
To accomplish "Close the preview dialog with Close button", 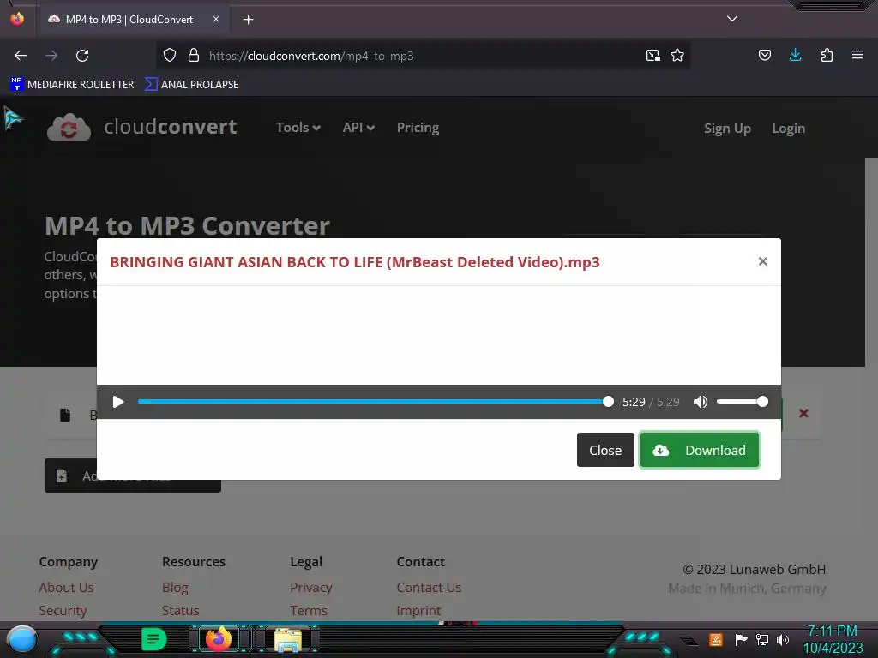I will tap(605, 450).
